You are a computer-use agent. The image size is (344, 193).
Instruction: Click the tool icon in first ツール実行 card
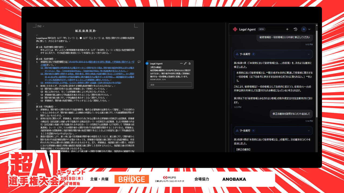pos(237,54)
